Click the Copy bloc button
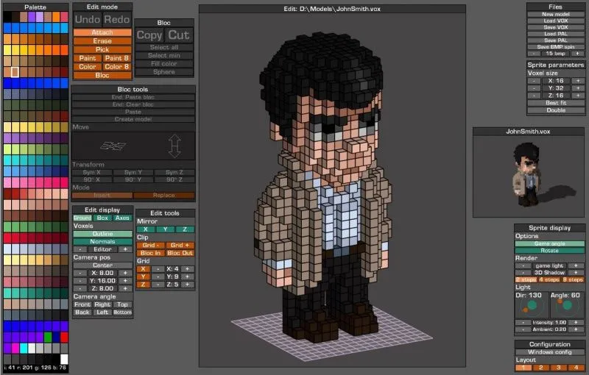This screenshot has width=589, height=375. (x=149, y=35)
